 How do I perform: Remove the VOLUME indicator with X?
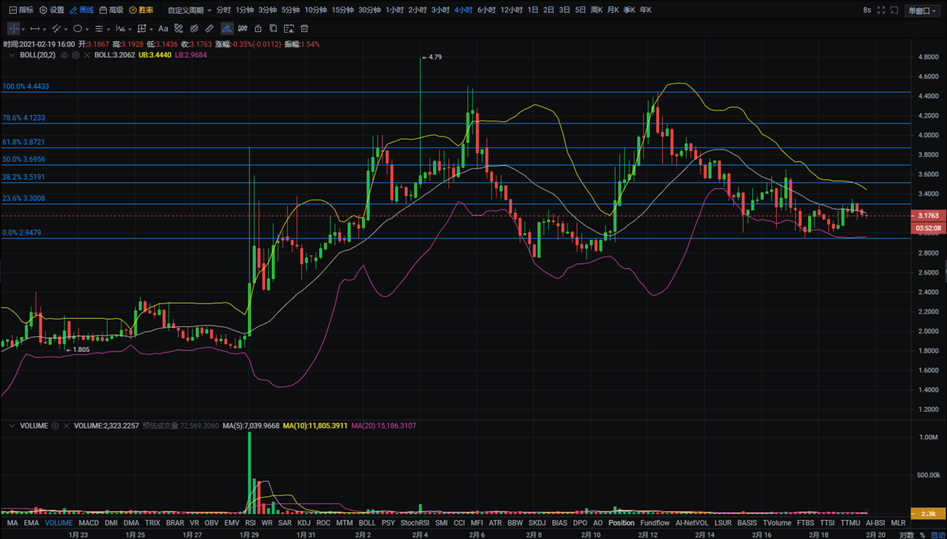point(66,425)
